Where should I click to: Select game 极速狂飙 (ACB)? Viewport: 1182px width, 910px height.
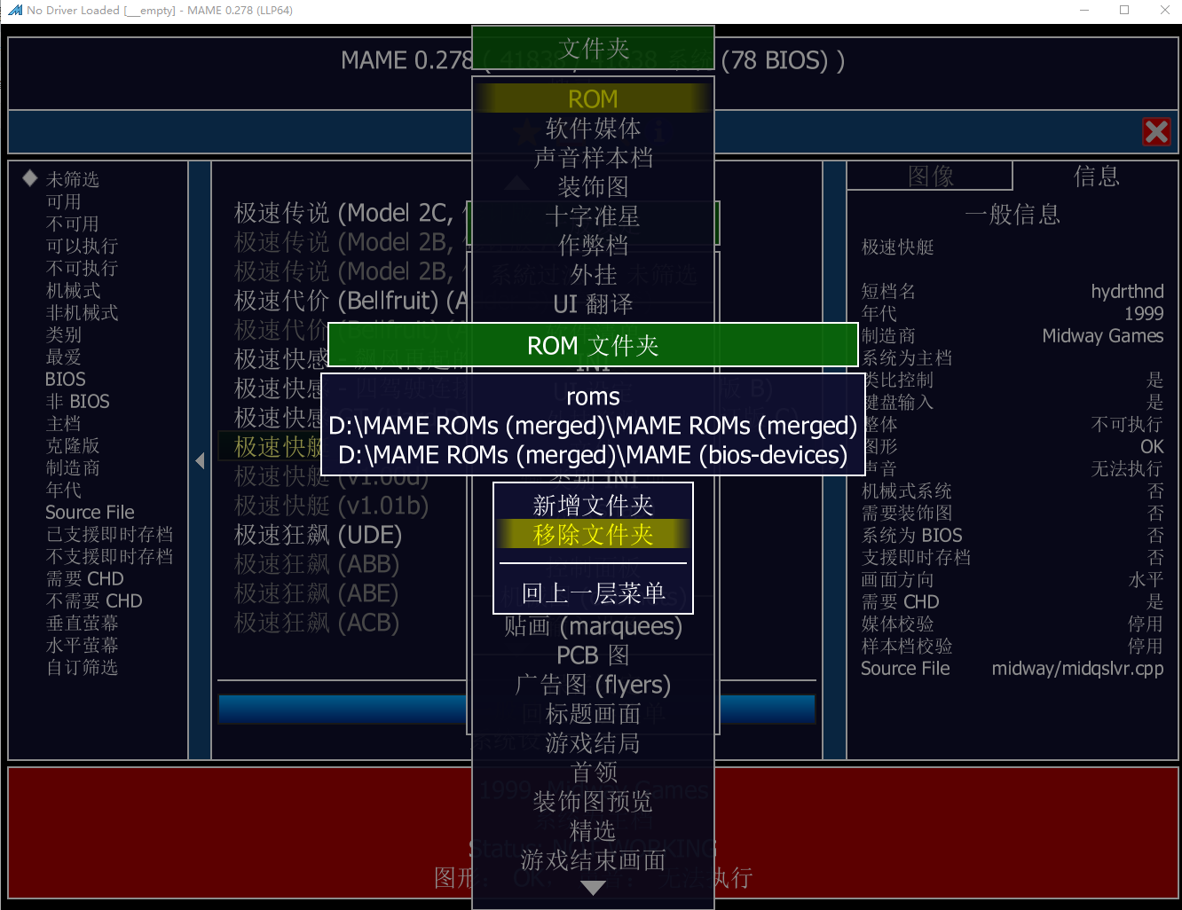tap(316, 623)
